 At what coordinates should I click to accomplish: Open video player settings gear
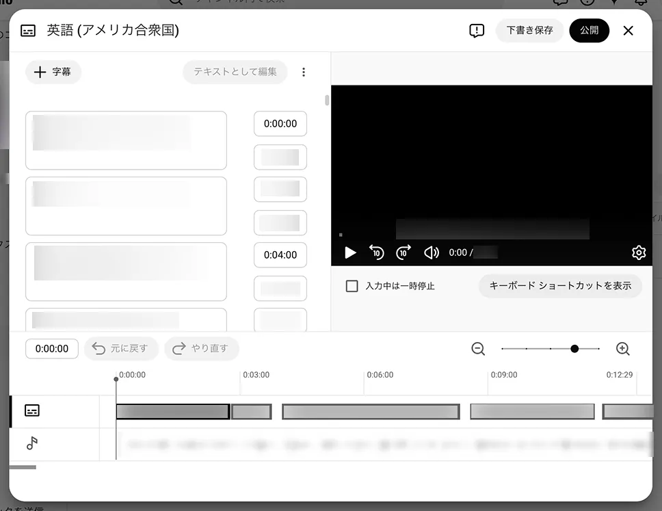point(639,252)
